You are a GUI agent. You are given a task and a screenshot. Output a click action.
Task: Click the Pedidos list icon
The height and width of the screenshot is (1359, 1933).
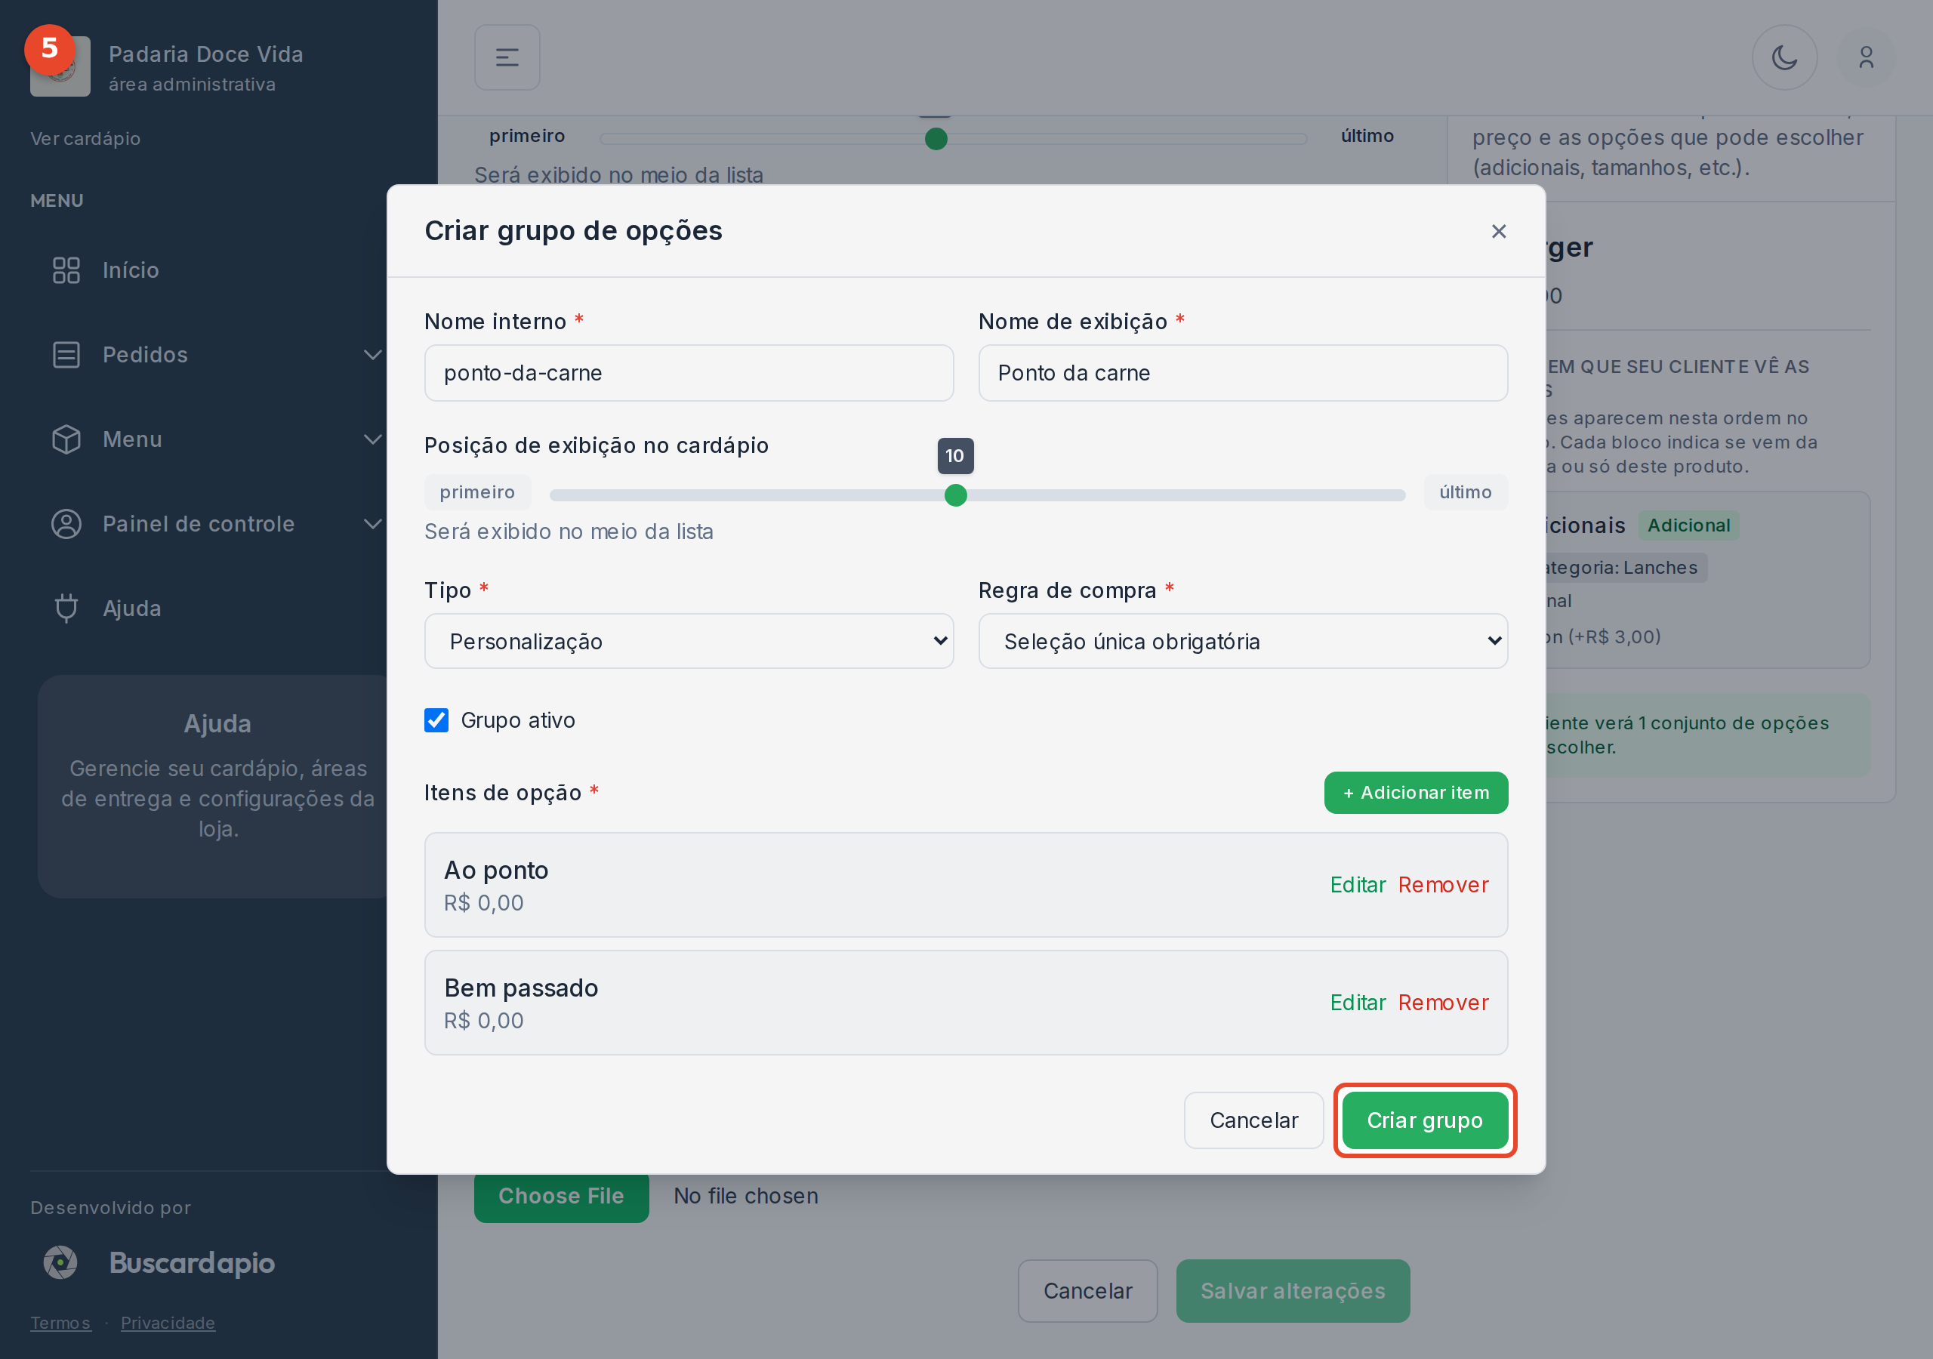click(66, 355)
